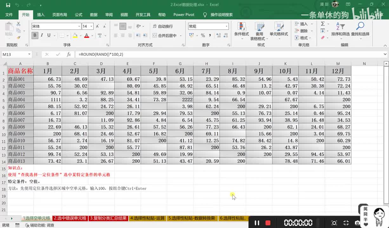Toggle 合并后居中 merge and center
Screen dimensions: 389x228
(x=164, y=35)
